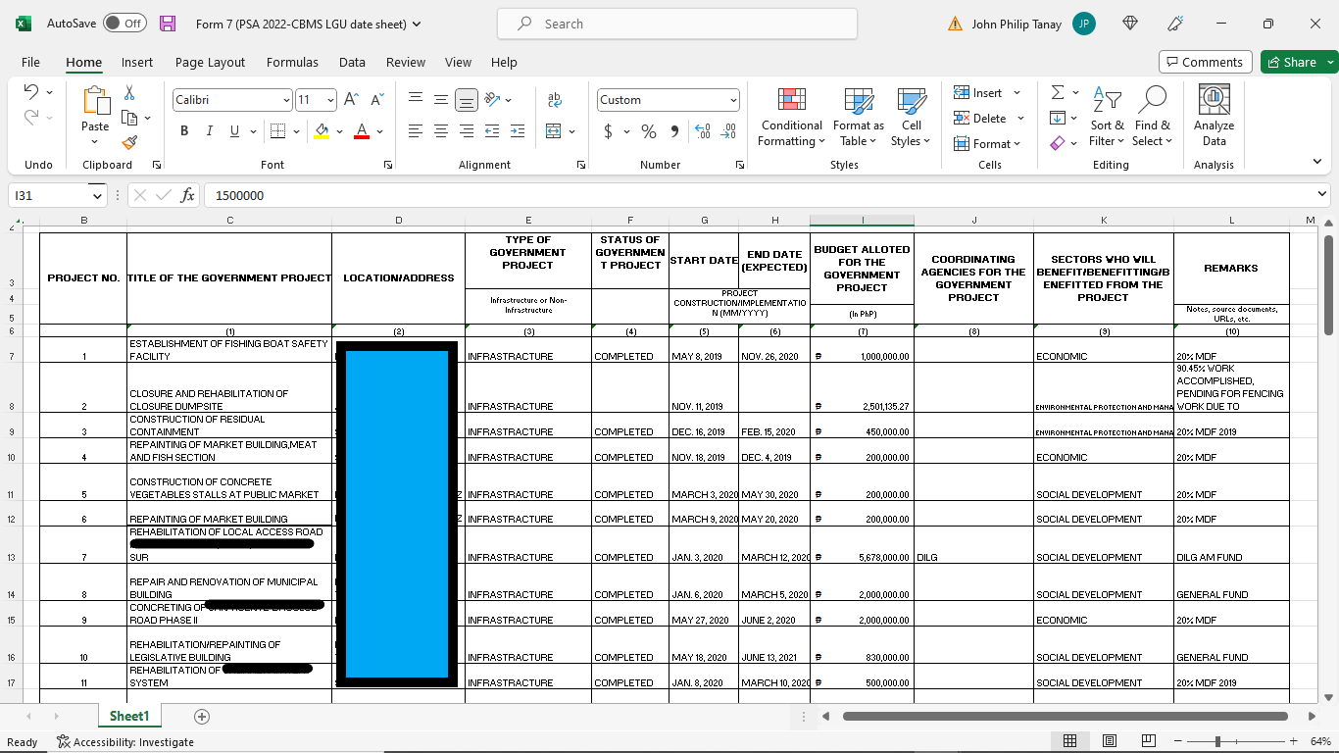Image resolution: width=1339 pixels, height=753 pixels.
Task: Toggle the AutoSave switch
Action: point(124,24)
